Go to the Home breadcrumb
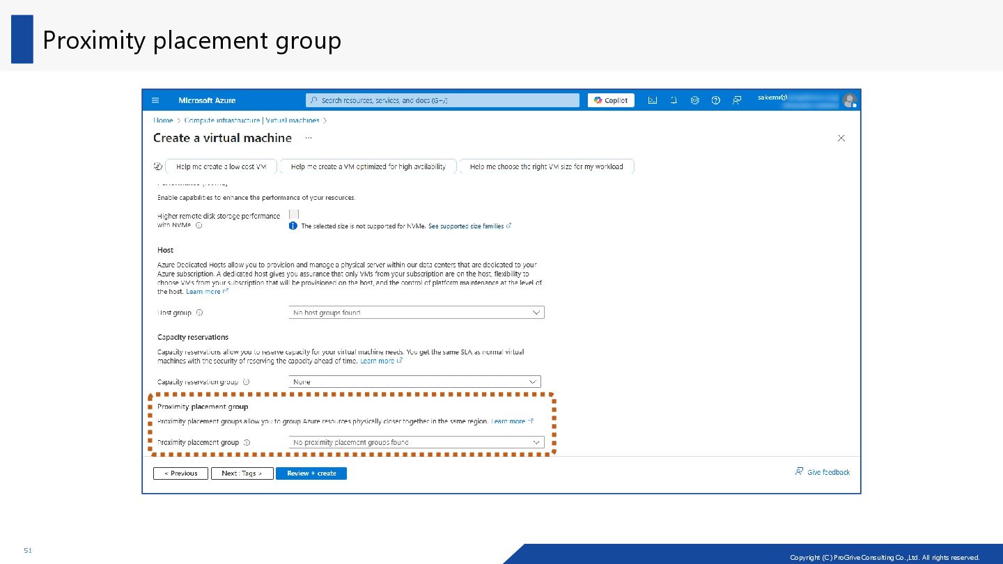The image size is (1003, 564). coord(163,120)
